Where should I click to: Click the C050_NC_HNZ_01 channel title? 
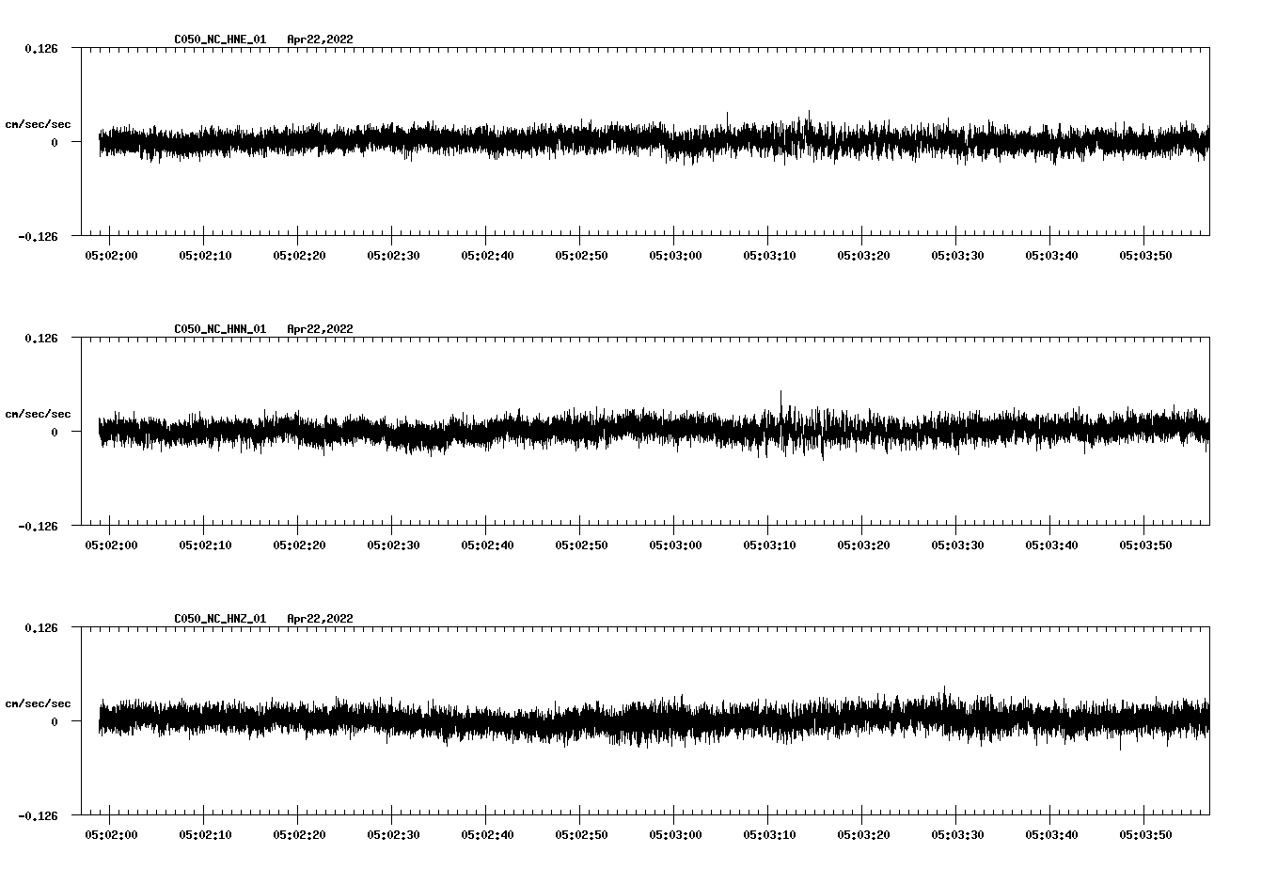(220, 619)
